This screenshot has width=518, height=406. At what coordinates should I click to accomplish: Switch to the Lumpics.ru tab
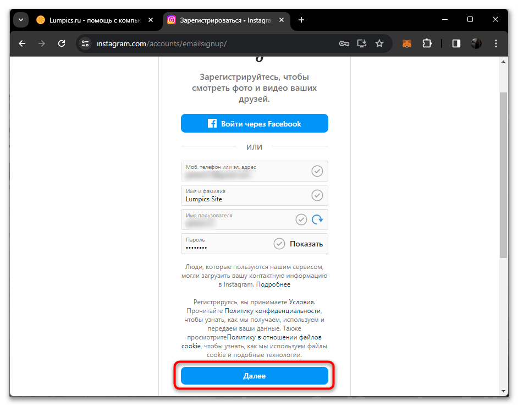click(95, 20)
